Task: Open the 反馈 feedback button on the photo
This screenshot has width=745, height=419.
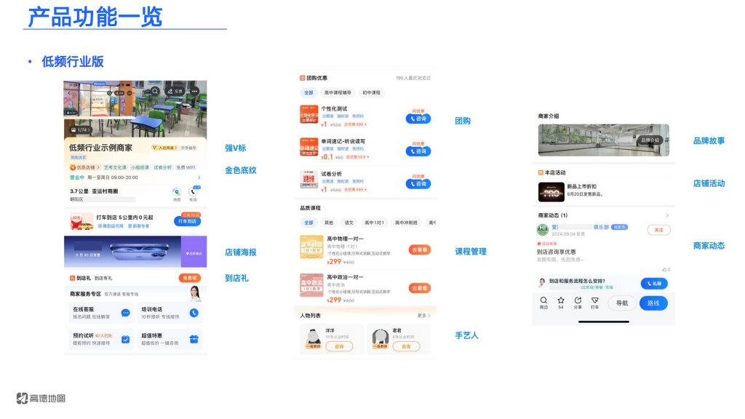Action: (x=175, y=91)
